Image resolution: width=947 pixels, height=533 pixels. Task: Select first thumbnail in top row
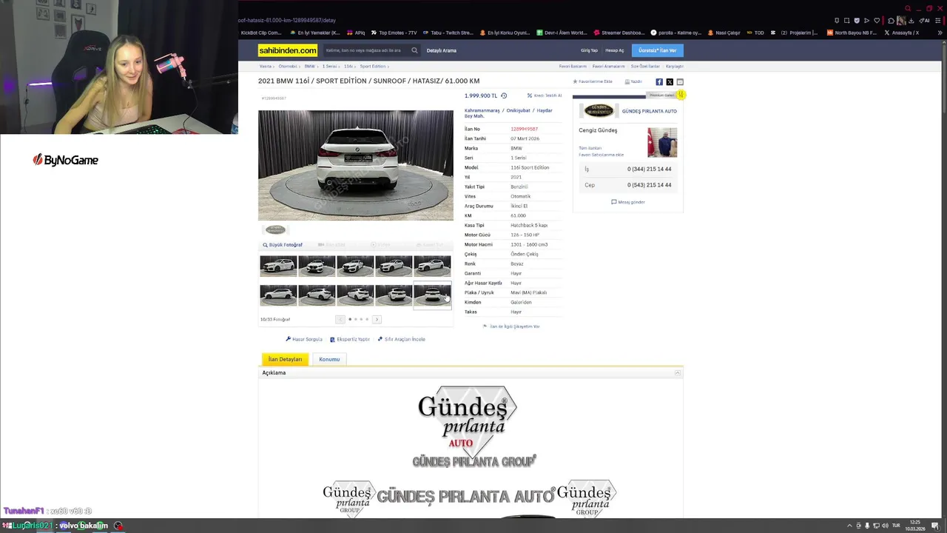(x=278, y=266)
